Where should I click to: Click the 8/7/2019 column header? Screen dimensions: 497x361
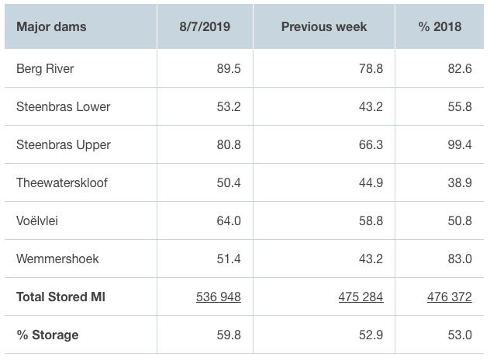(x=207, y=26)
